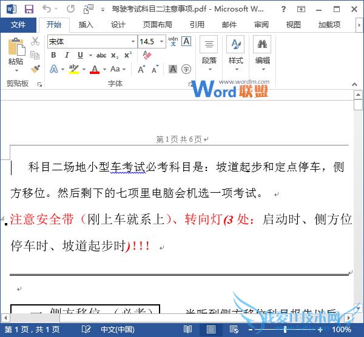Open the 宋体 font name dropdown
This screenshot has height=337, width=364.
(133, 41)
